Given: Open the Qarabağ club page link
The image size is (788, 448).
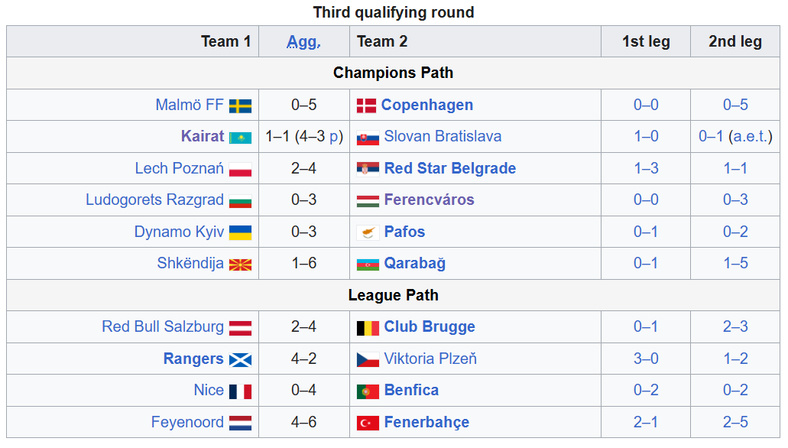Looking at the screenshot, I should tap(414, 264).
